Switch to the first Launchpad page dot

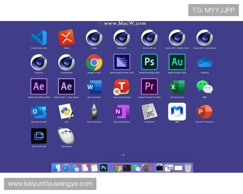coord(120,155)
